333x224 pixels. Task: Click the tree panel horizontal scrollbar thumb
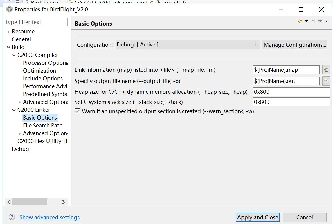click(30, 202)
